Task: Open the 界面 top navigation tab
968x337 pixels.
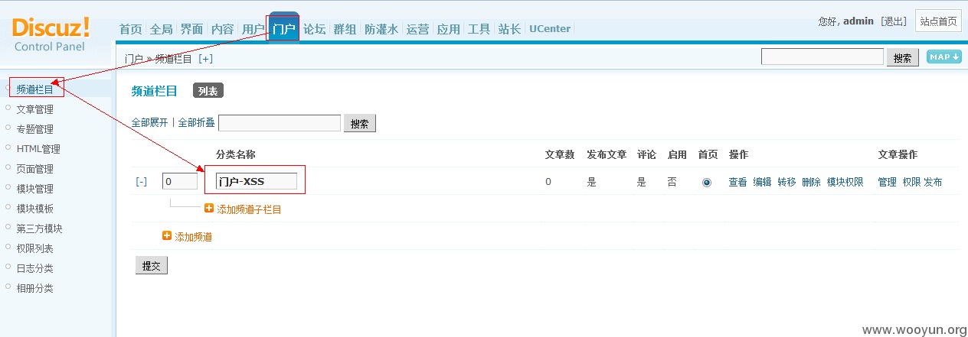Action: click(191, 29)
